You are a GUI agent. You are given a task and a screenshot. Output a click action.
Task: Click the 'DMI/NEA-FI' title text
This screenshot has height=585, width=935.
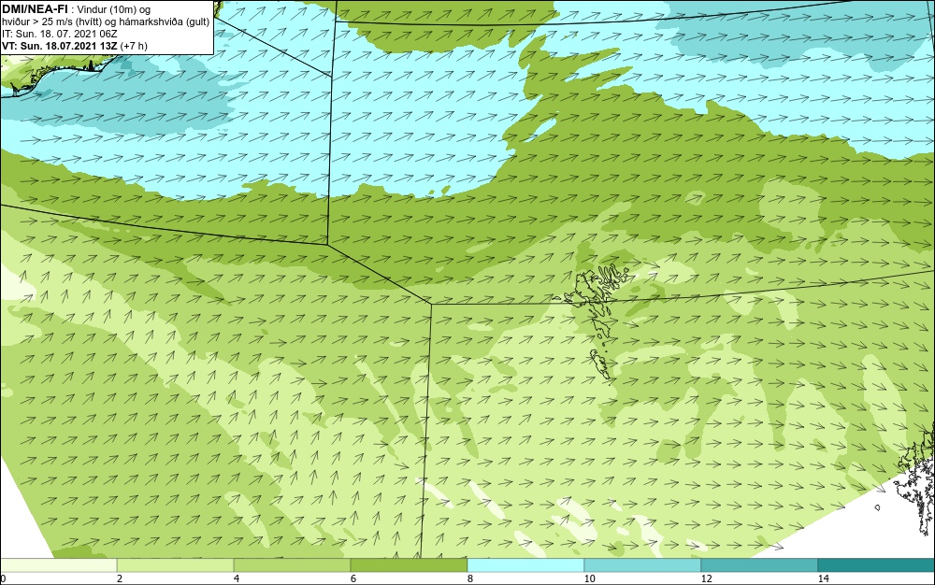(x=35, y=9)
